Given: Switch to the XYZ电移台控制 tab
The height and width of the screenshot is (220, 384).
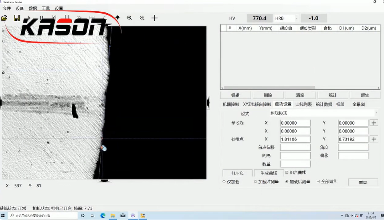Looking at the screenshot, I should click(257, 104).
